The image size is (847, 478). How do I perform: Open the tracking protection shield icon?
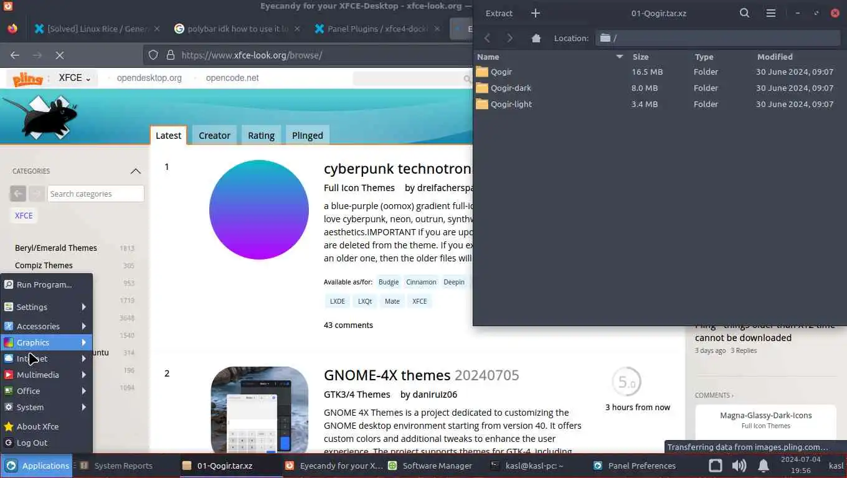tap(153, 55)
